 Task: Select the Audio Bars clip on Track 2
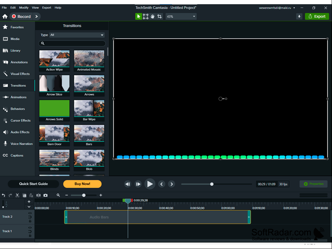tap(157, 217)
